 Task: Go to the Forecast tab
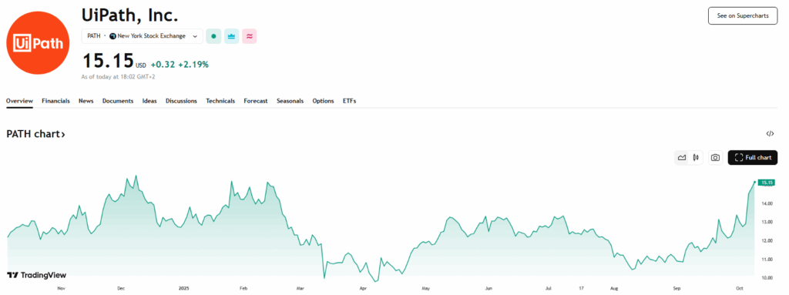coord(256,101)
